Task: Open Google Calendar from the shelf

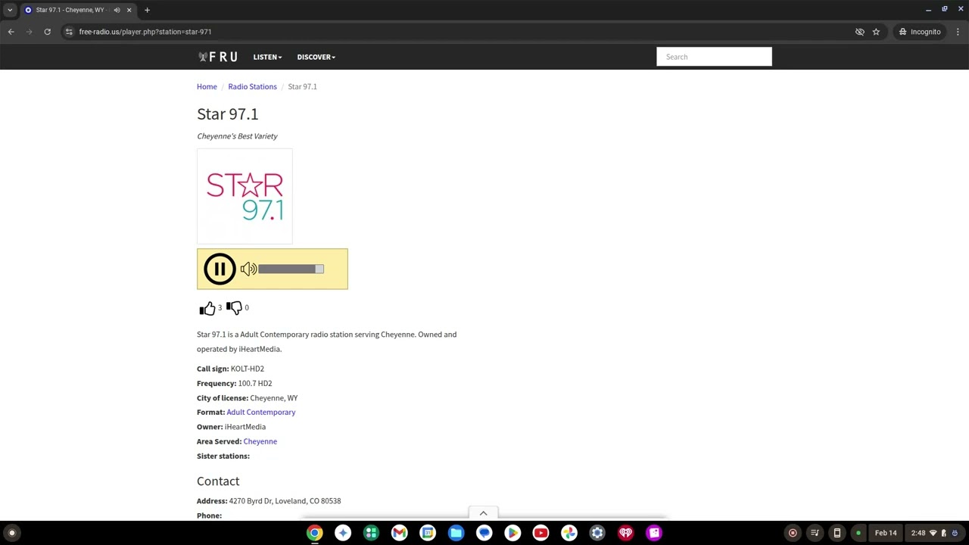Action: click(x=428, y=533)
